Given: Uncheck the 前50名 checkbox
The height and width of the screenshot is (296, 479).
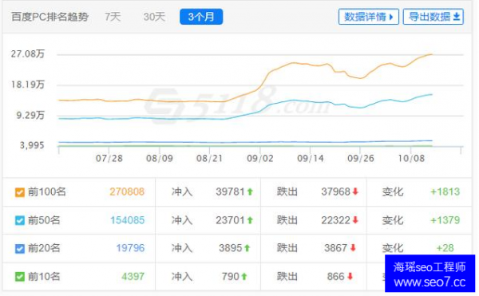Looking at the screenshot, I should tap(20, 220).
